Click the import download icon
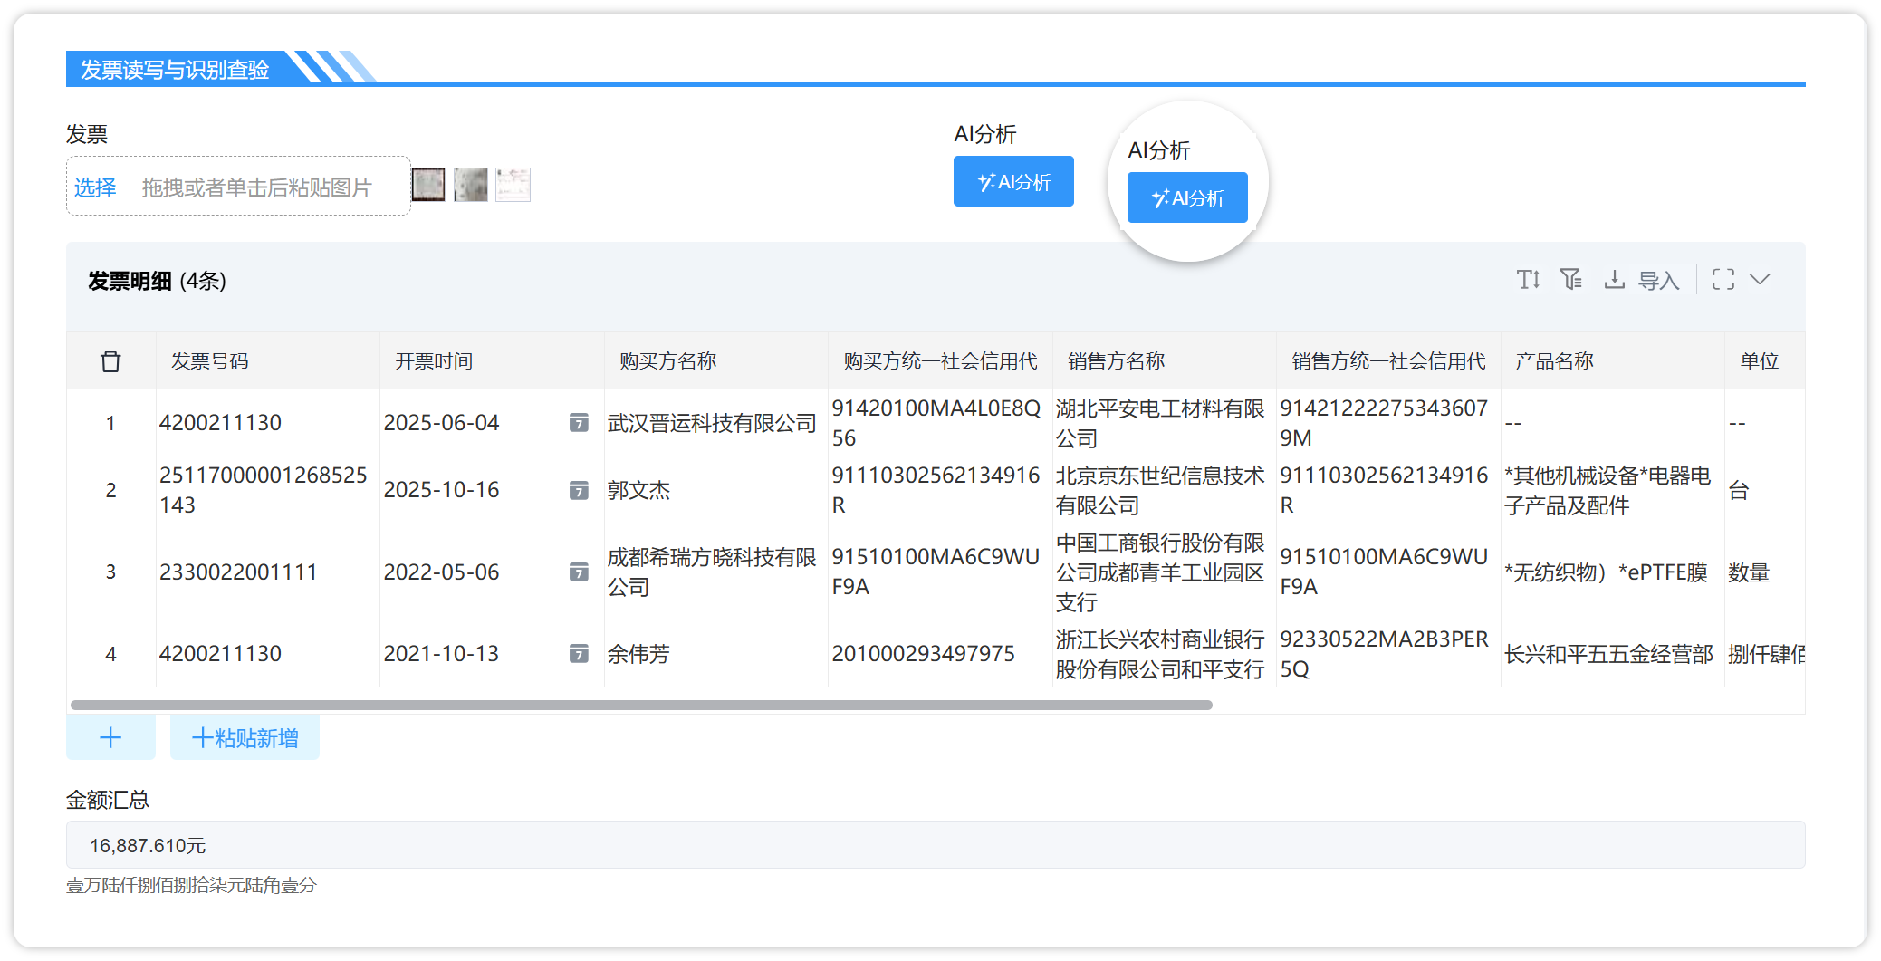 tap(1614, 280)
